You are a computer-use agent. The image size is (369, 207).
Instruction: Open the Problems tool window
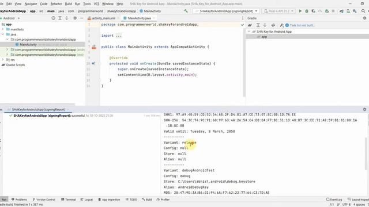19,200
